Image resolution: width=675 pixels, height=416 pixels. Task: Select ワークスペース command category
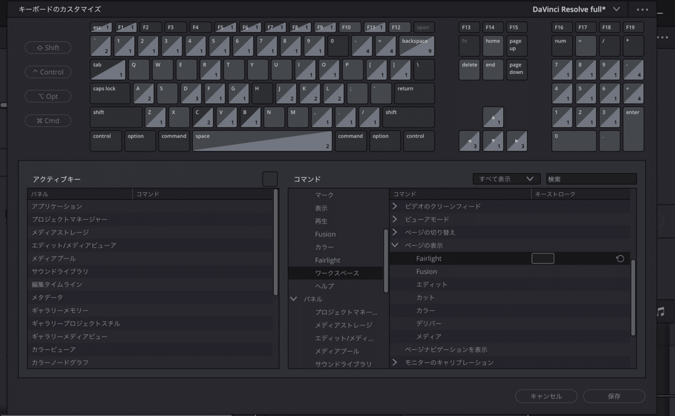tap(336, 273)
